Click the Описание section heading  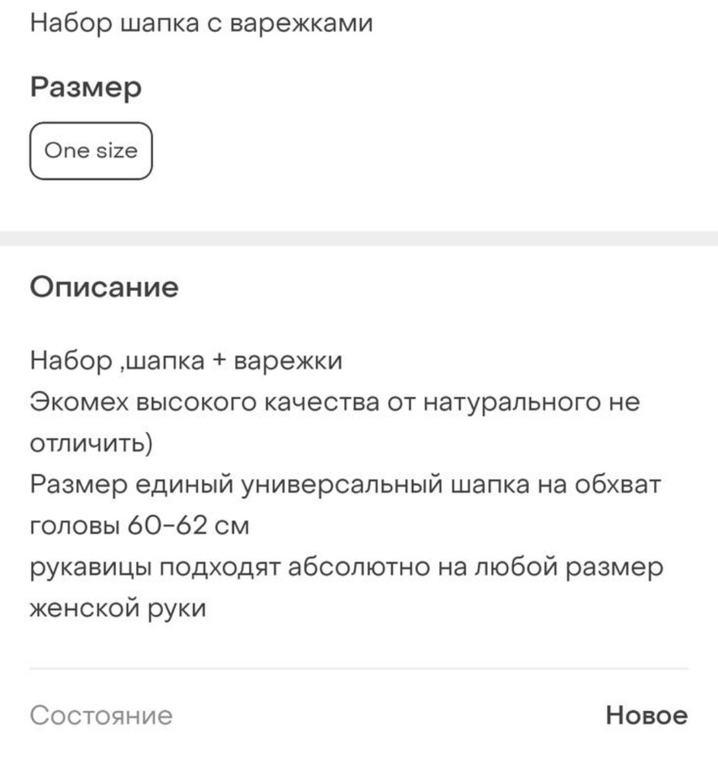coord(104,287)
